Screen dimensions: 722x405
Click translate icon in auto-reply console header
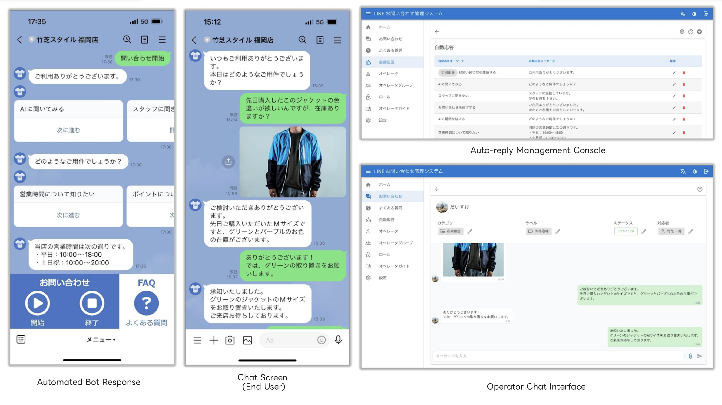tap(682, 14)
